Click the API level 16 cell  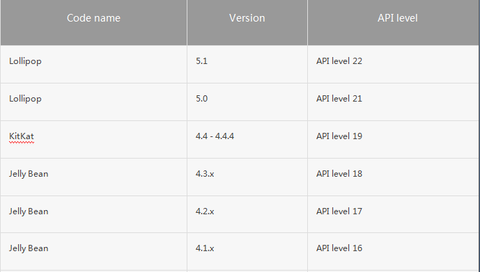point(393,252)
